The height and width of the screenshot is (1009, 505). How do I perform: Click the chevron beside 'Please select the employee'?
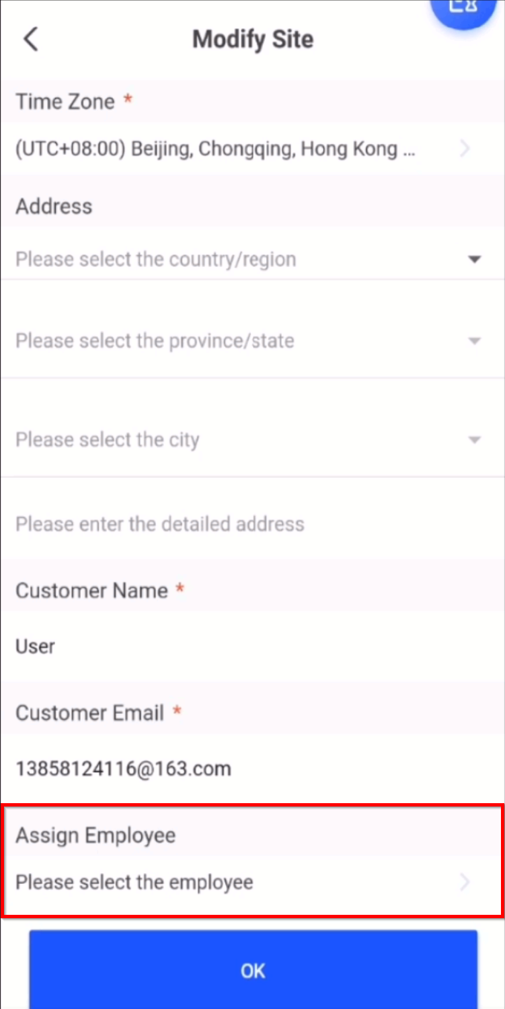coord(465,882)
